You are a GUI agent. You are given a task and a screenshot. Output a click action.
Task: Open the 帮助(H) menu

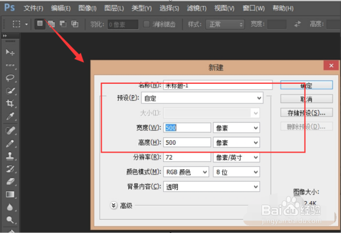tap(283, 9)
